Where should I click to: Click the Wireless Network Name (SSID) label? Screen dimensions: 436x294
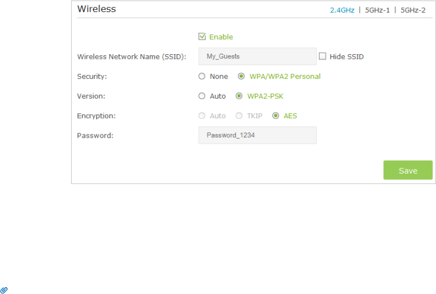[x=132, y=56]
